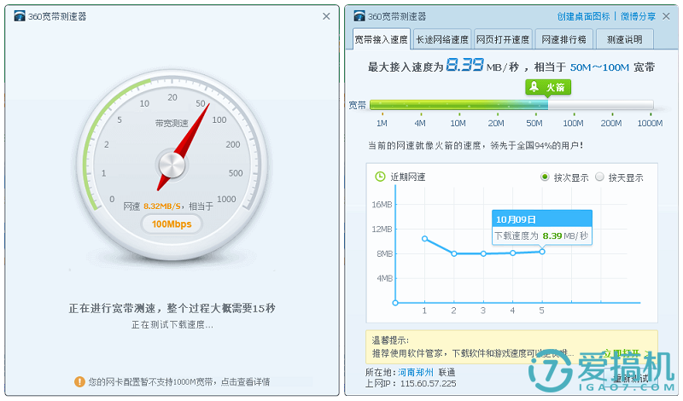This screenshot has height=401, width=683.
Task: Click the 1M mark under bandwidth bar
Action: [382, 123]
